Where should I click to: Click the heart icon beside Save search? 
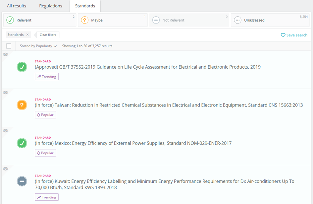283,35
